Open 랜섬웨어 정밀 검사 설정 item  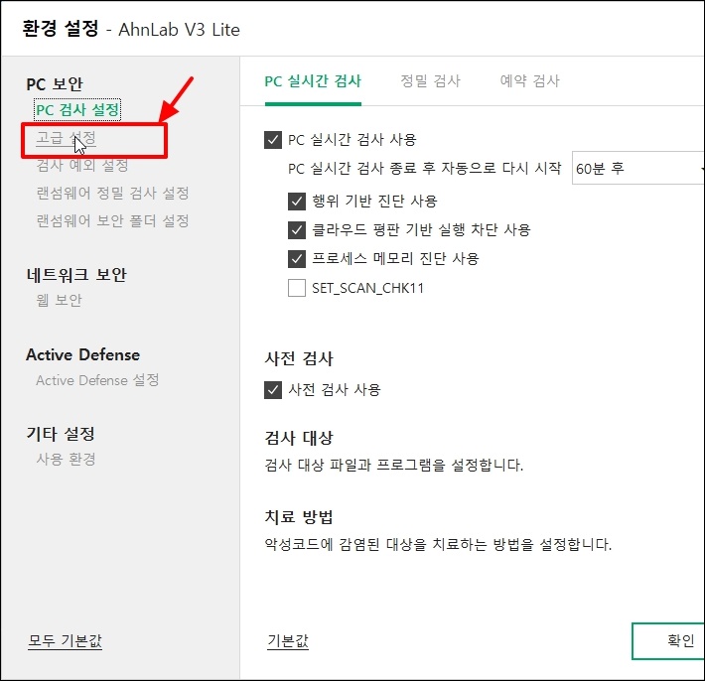[112, 194]
